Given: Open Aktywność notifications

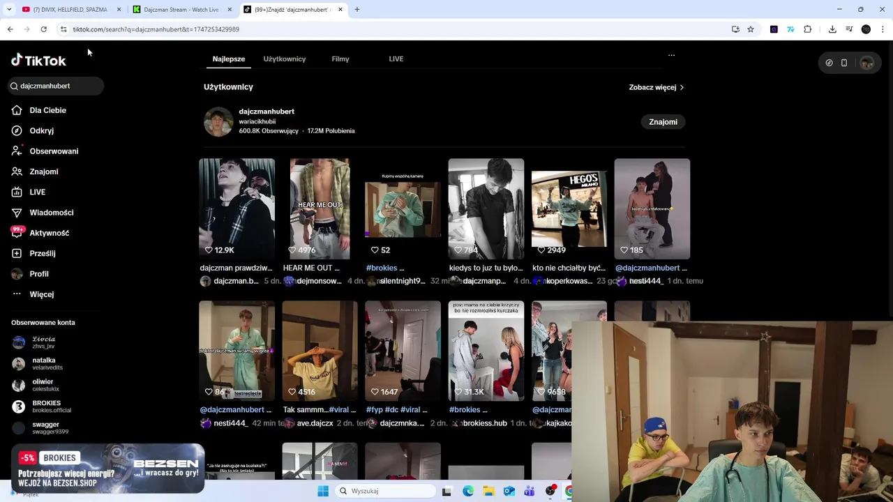Looking at the screenshot, I should (40, 233).
